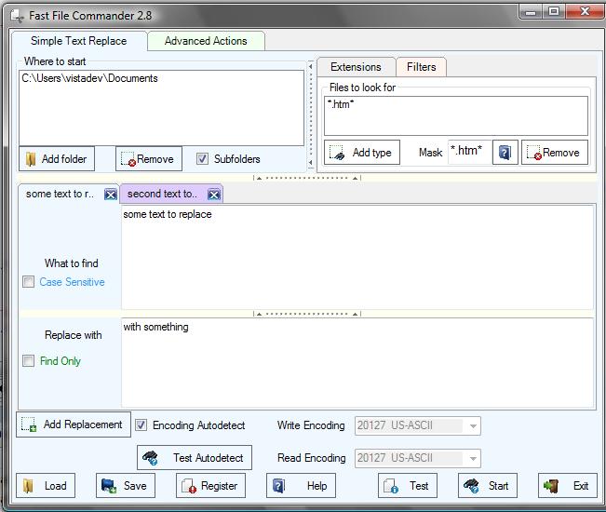
Task: Remove selected folder from Where to start
Action: point(149,159)
